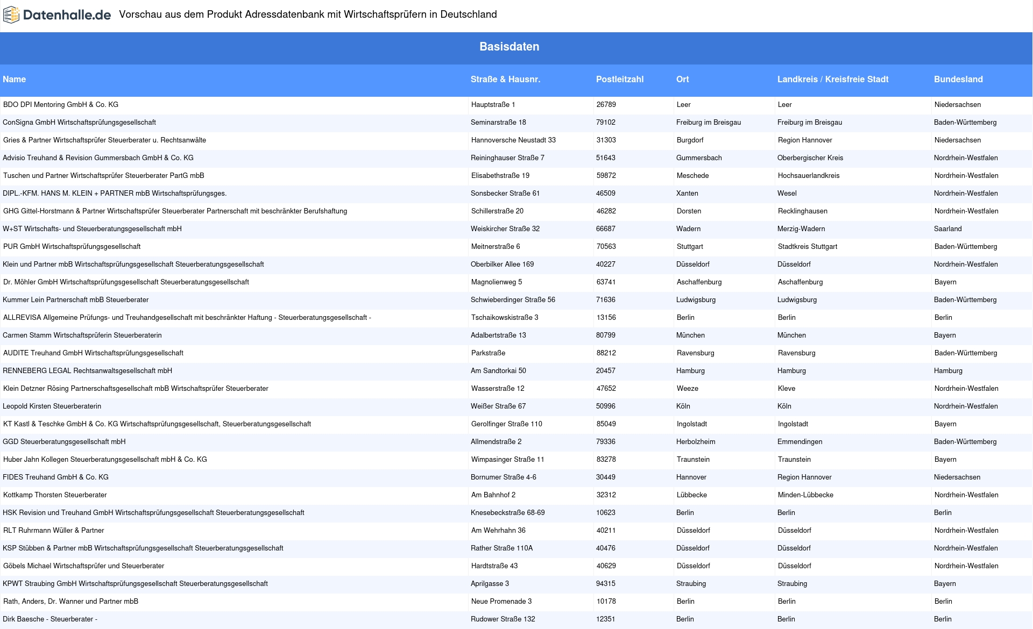1033x629 pixels.
Task: Click the Datenhalle.de logo icon
Action: [11, 15]
